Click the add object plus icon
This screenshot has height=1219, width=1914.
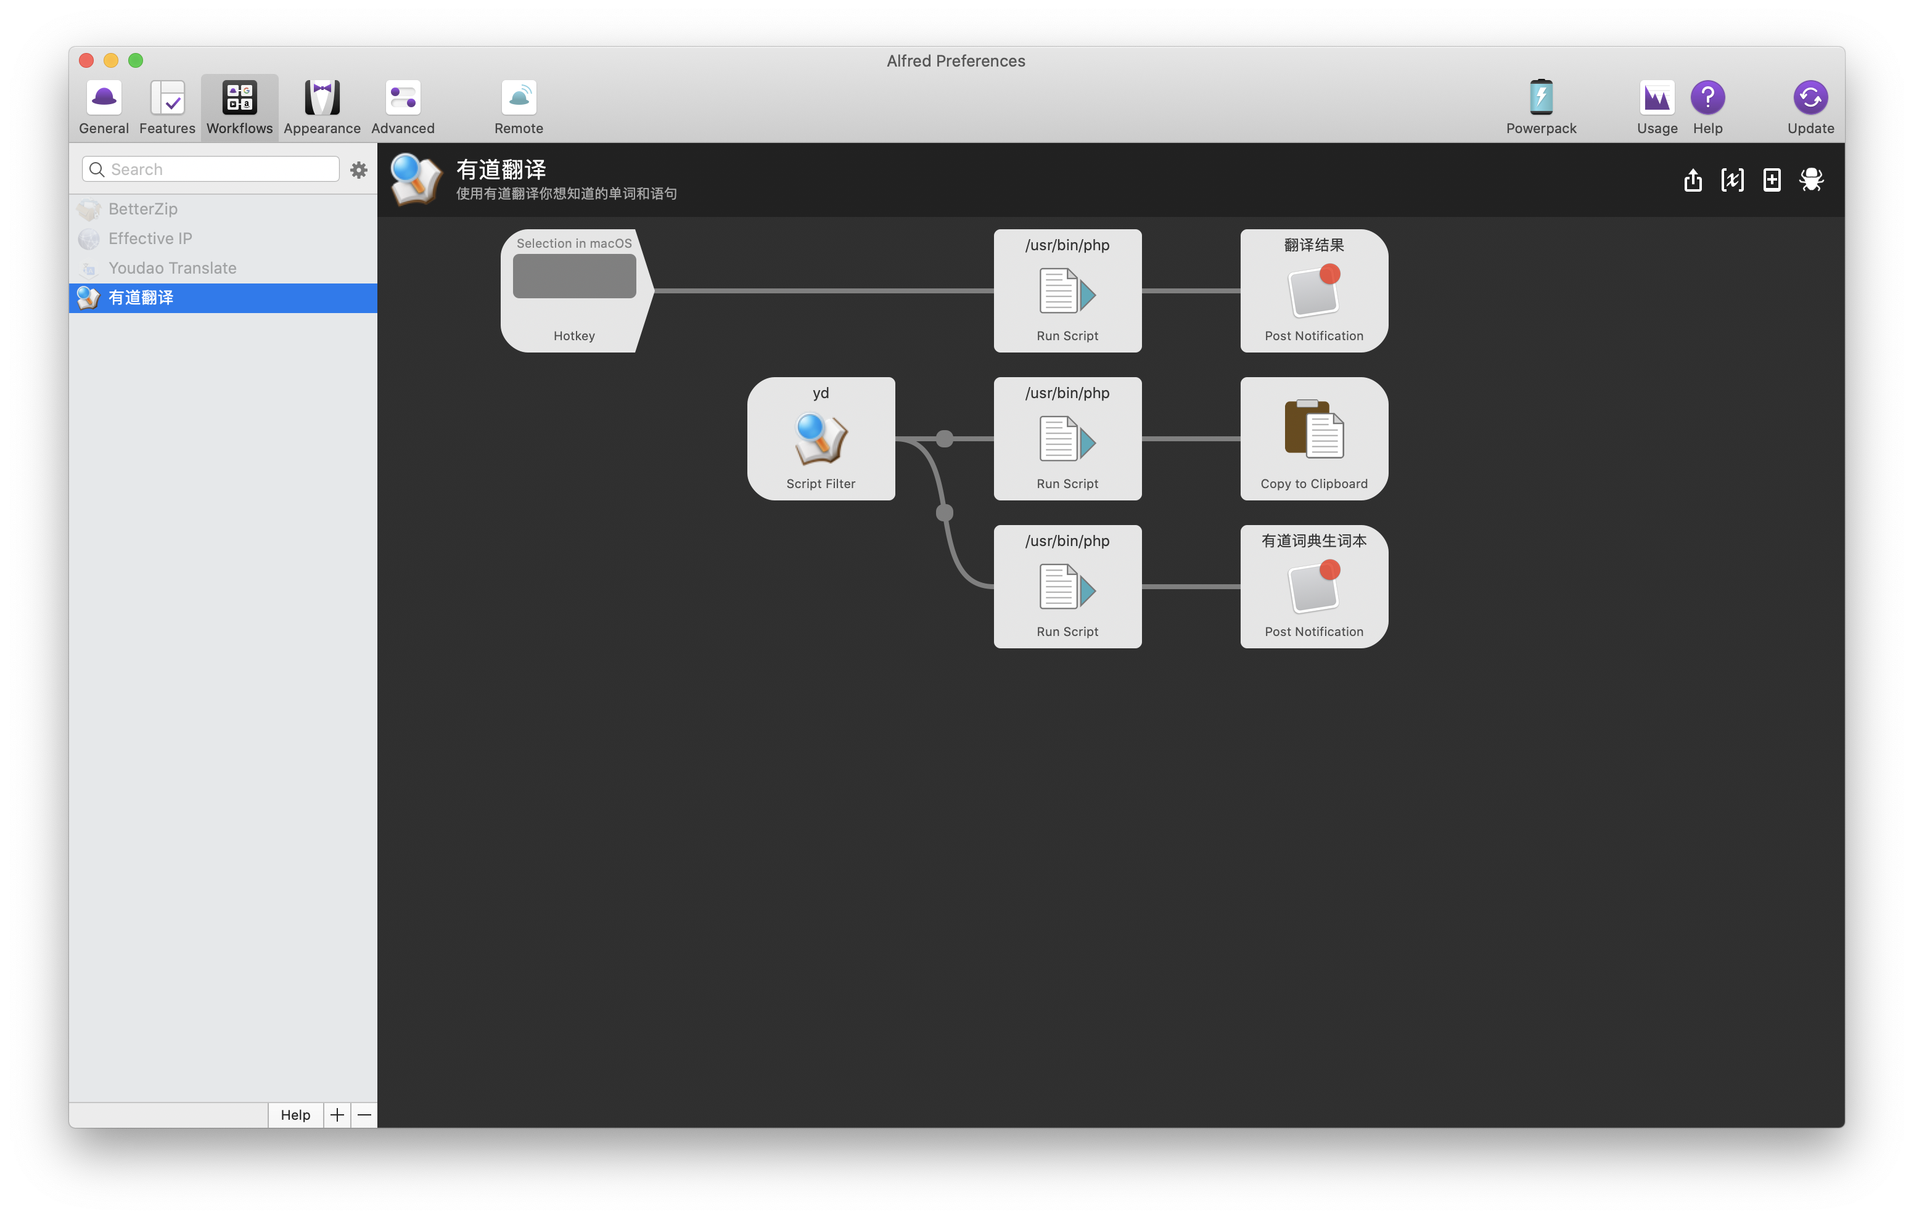pos(1771,181)
